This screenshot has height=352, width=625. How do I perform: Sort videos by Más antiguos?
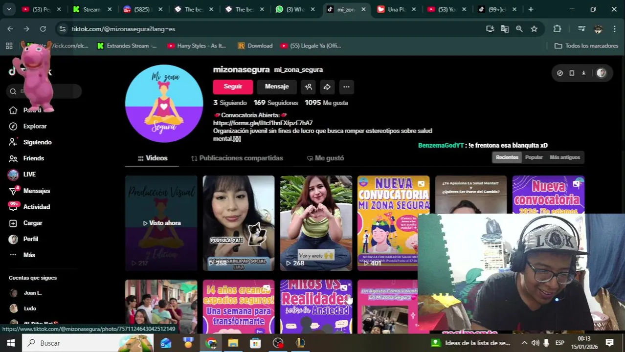pyautogui.click(x=564, y=157)
